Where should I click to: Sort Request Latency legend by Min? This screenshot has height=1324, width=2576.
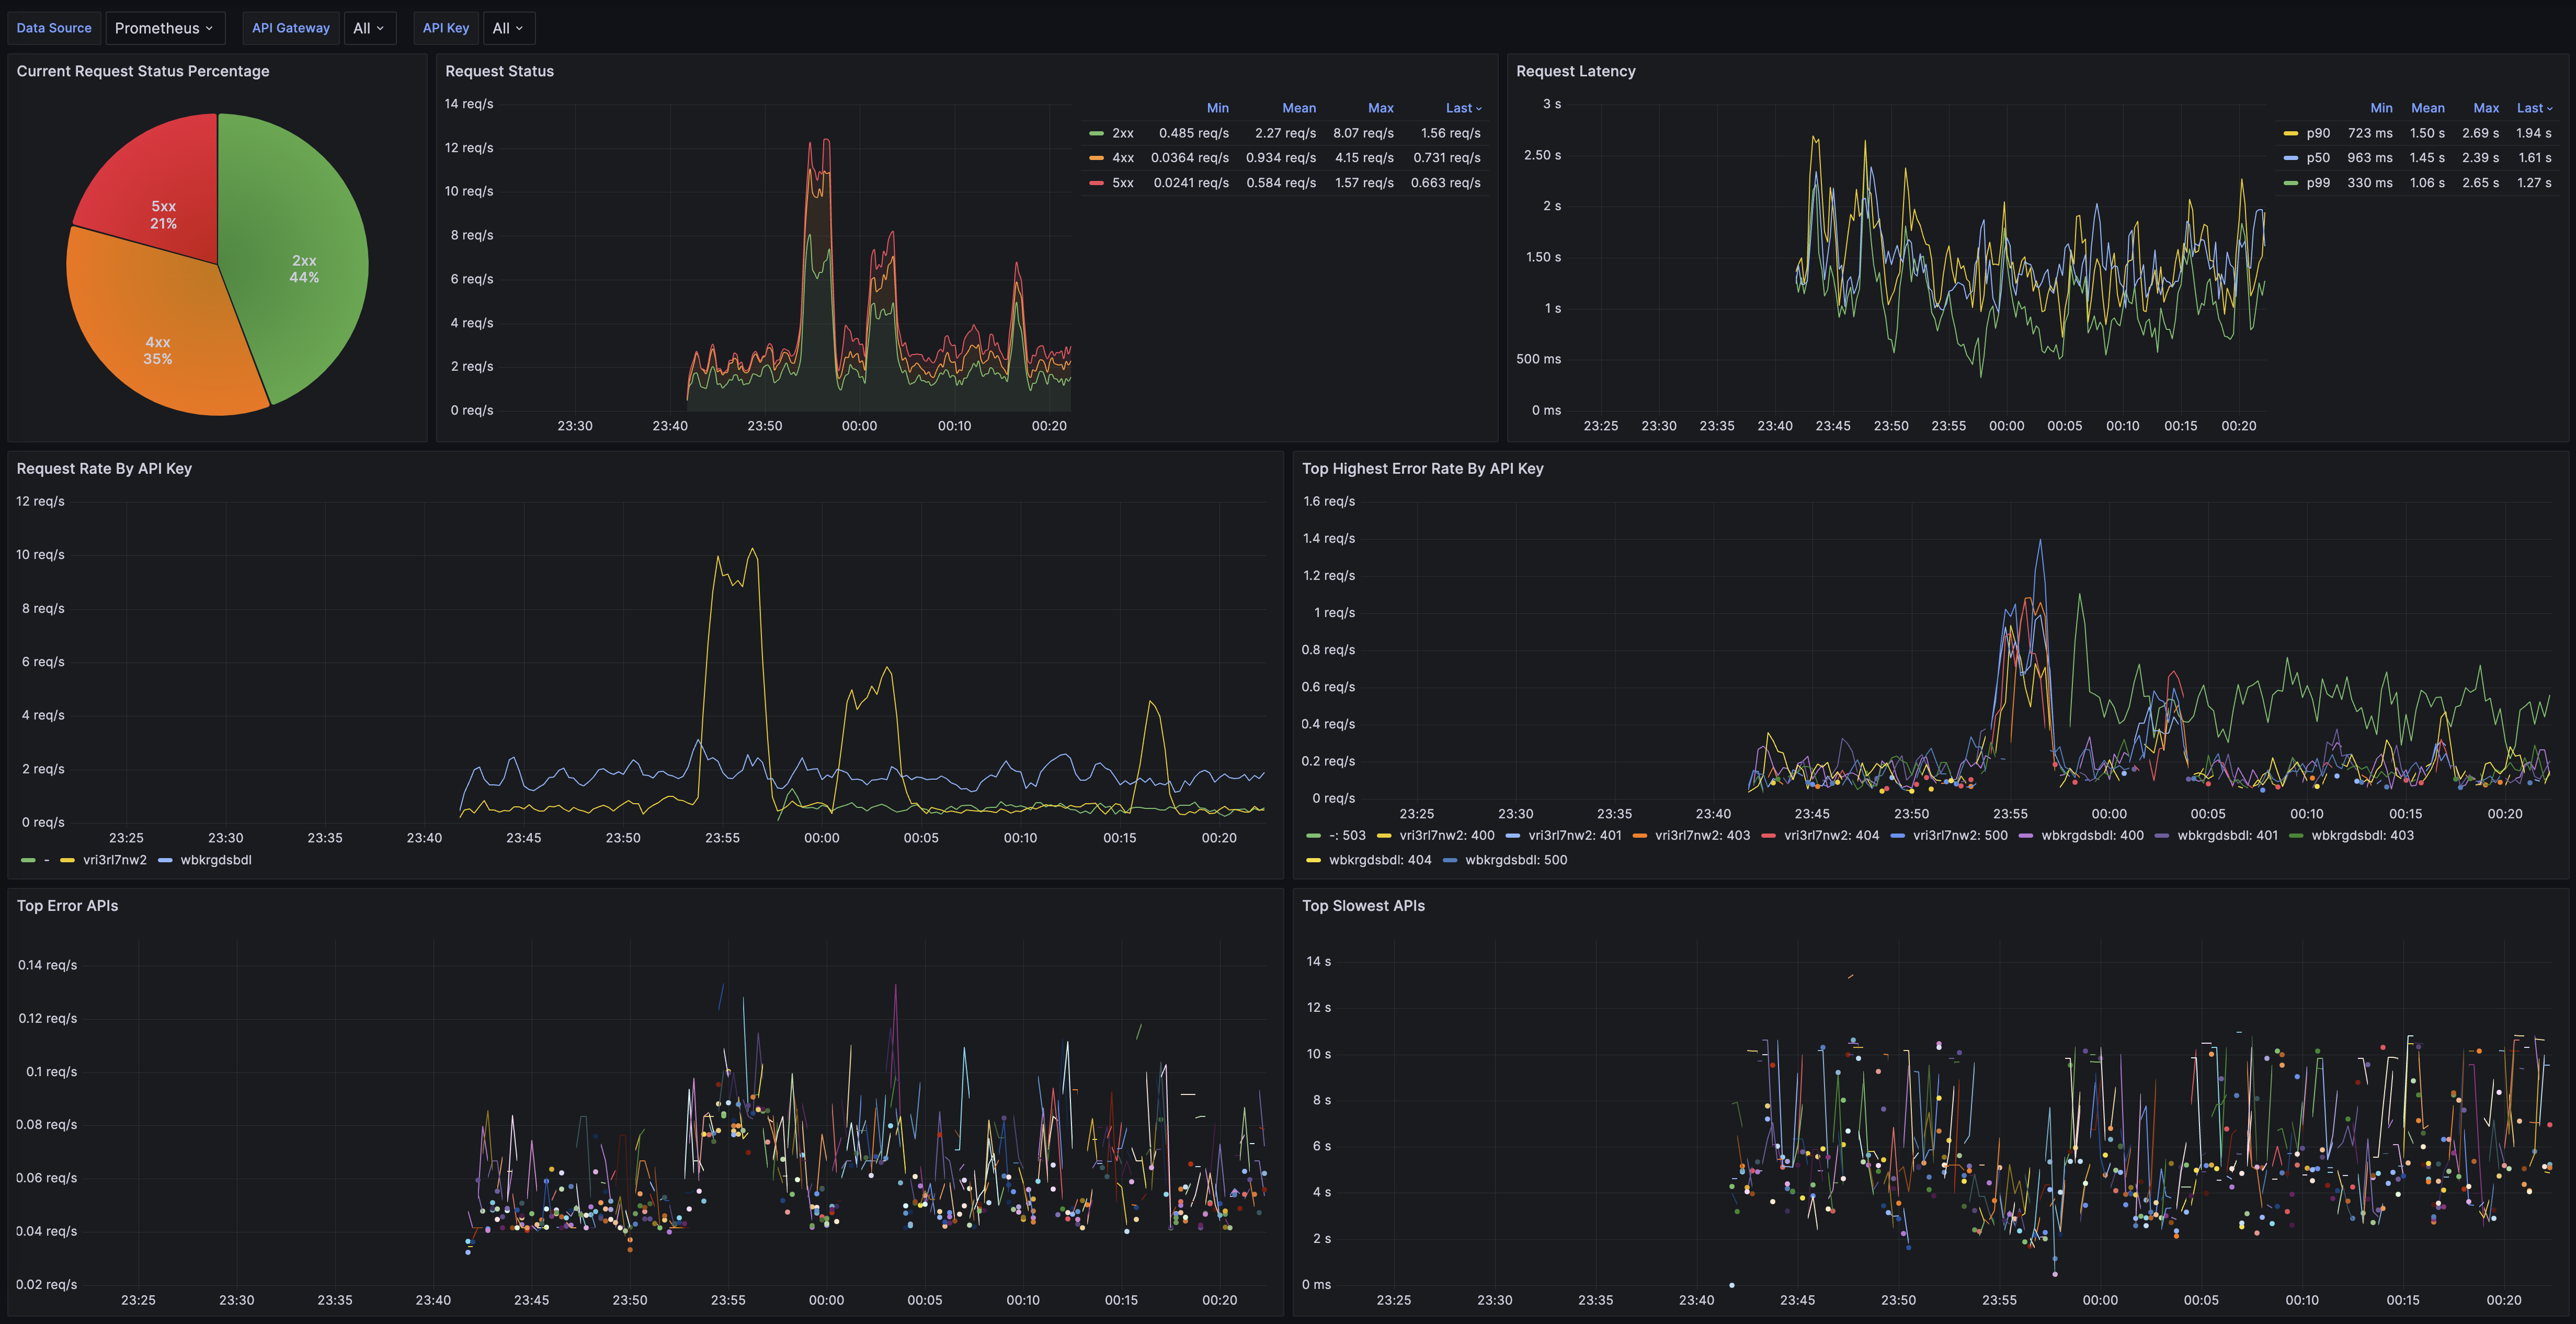[2381, 108]
